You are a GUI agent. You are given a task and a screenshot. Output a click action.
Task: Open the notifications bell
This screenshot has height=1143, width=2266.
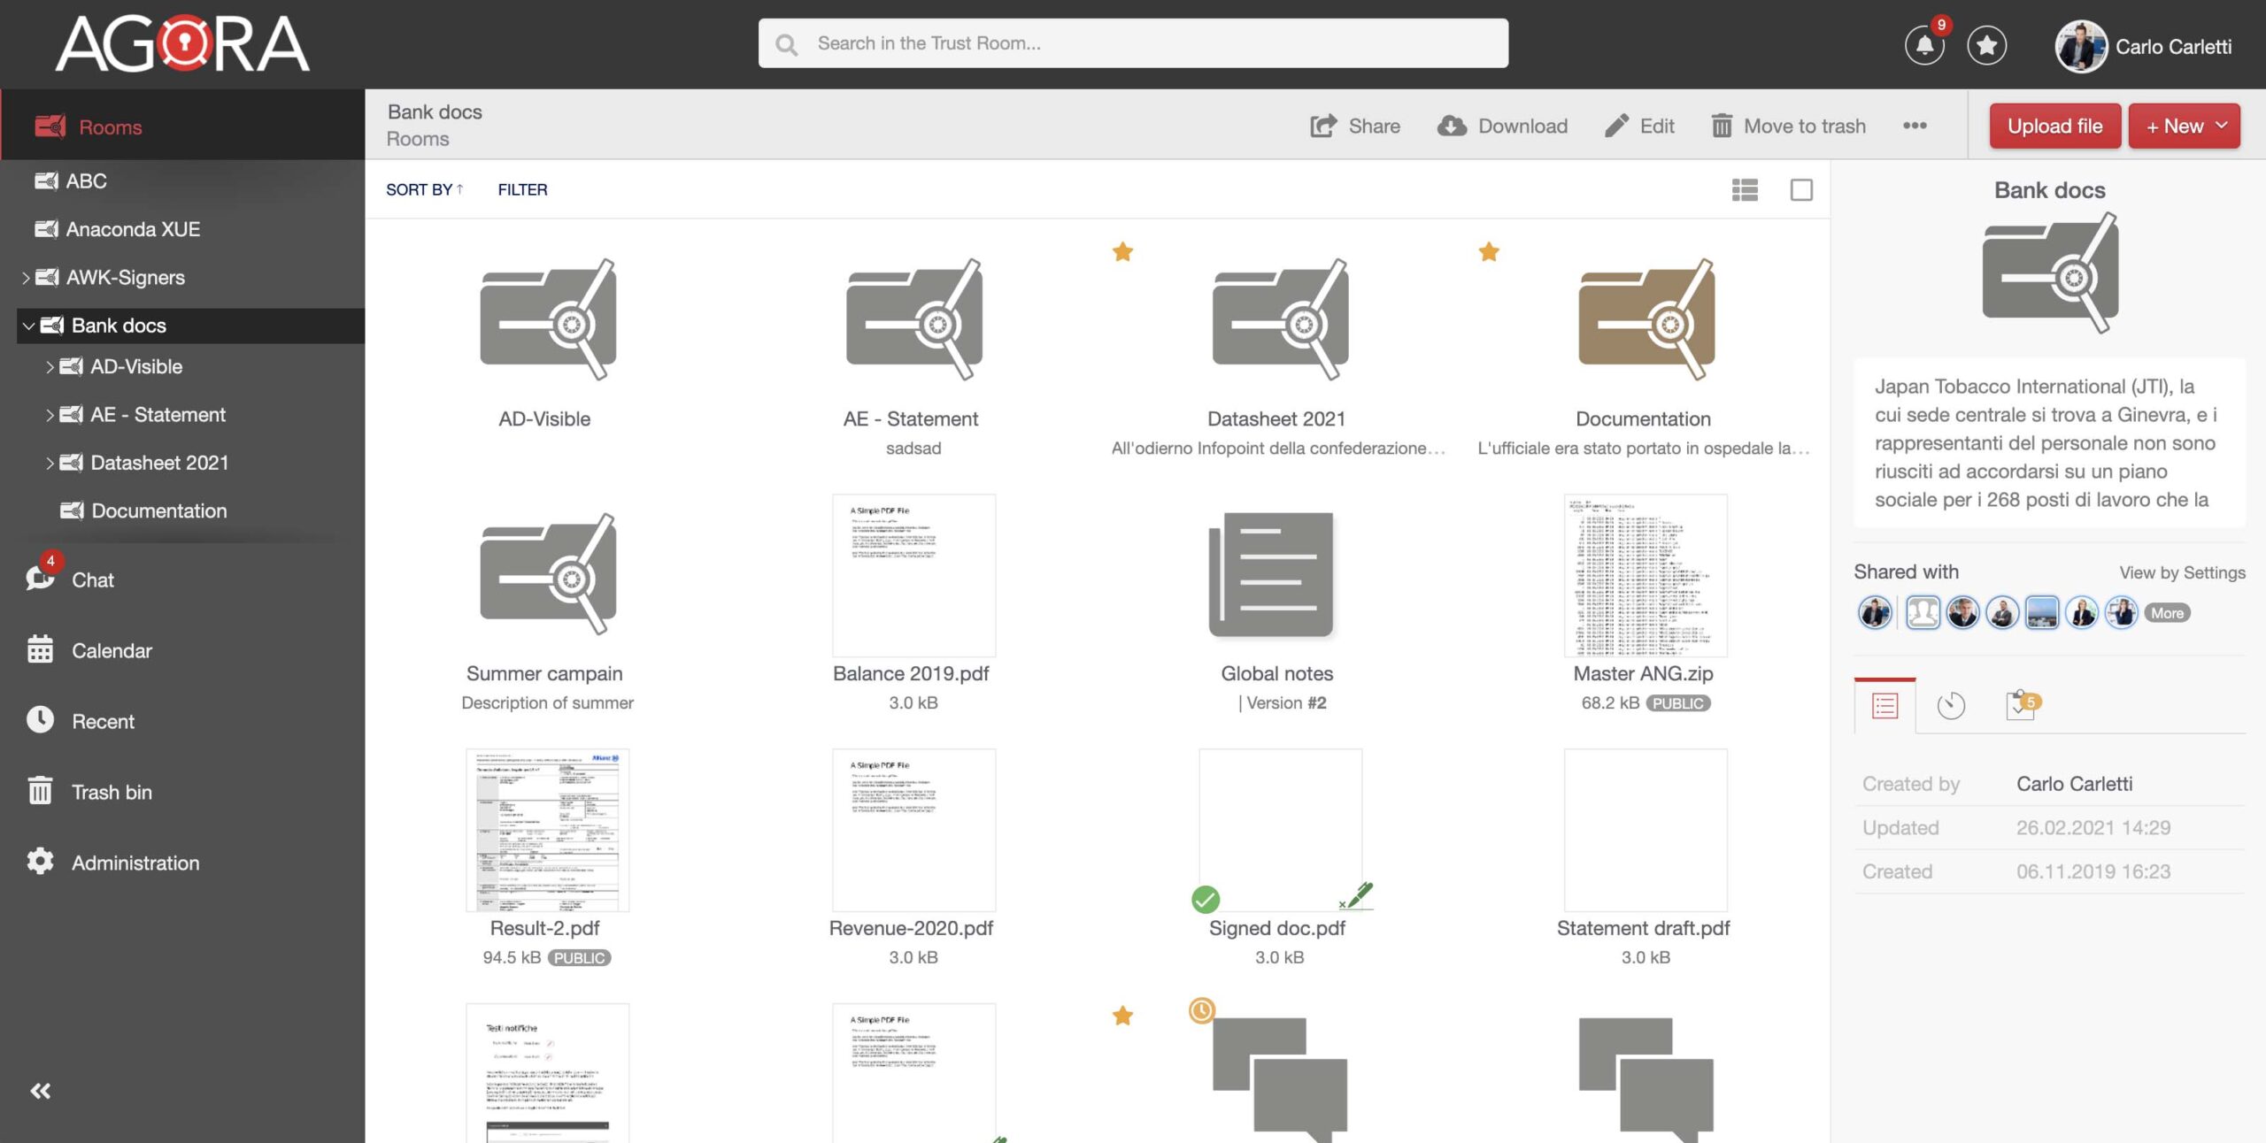click(x=1923, y=45)
